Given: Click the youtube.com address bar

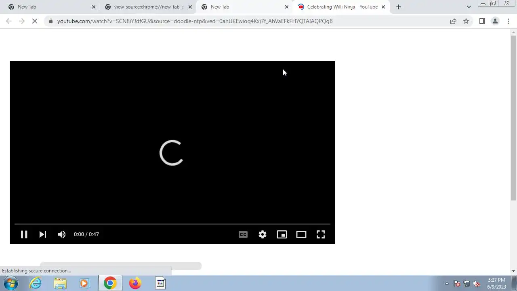Looking at the screenshot, I should pyautogui.click(x=195, y=21).
